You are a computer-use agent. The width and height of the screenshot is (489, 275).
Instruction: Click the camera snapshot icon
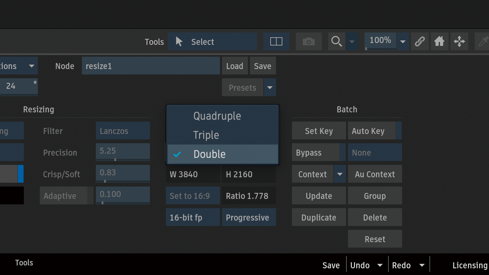pyautogui.click(x=308, y=41)
